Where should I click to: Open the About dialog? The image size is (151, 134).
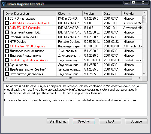click(x=110, y=121)
